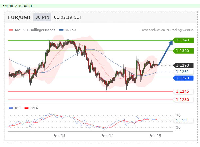Click the 1.1281 MA 50 value label

coord(183,72)
